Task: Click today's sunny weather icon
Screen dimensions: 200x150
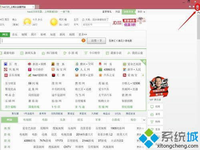Action: point(27,22)
